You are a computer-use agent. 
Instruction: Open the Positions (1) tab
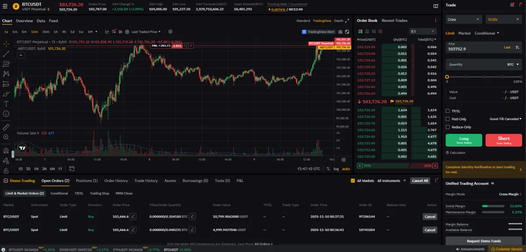click(87, 181)
